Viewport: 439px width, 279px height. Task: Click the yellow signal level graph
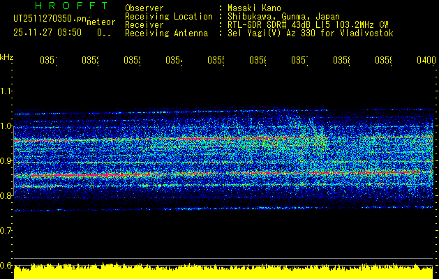[223, 271]
